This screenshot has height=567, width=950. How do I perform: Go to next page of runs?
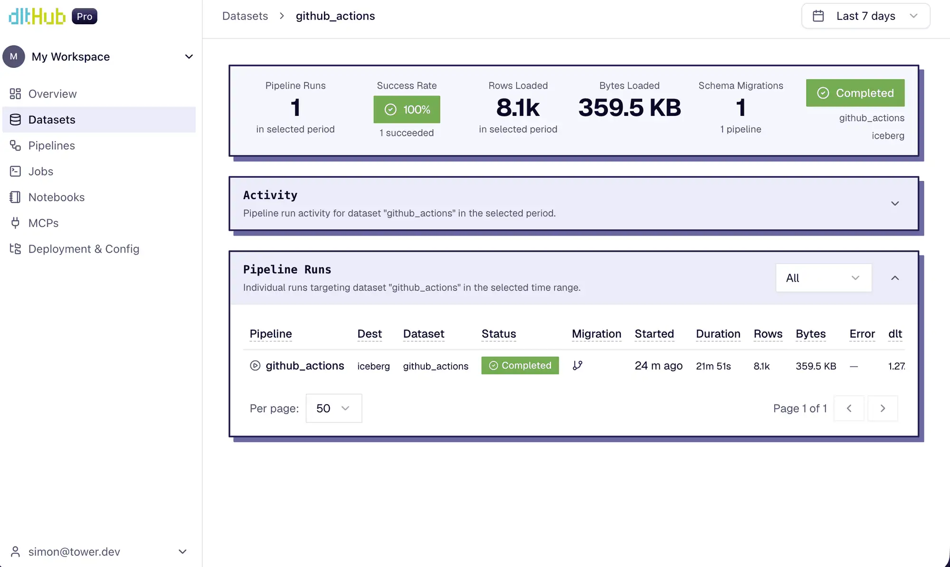coord(883,408)
